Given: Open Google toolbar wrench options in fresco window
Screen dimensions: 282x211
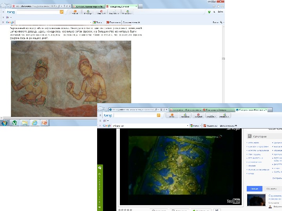Looking at the screenshot, I should pos(221,22).
